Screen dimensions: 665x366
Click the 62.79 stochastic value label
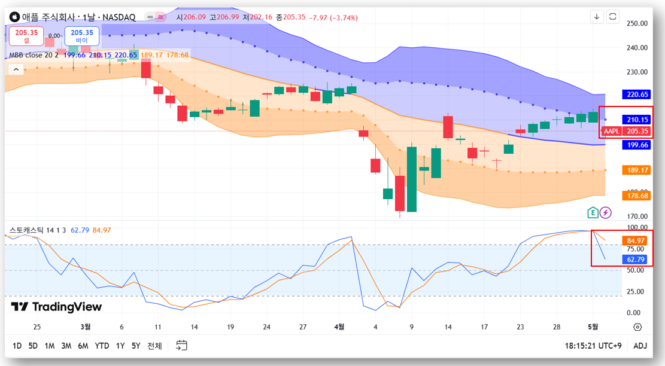coord(635,260)
